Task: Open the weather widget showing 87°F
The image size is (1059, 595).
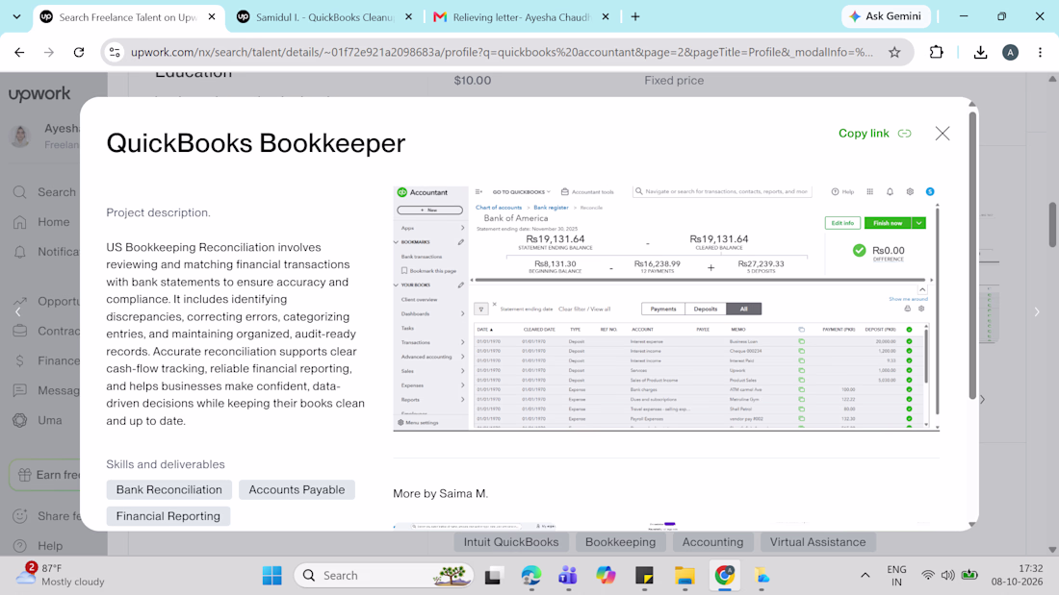Action: click(x=61, y=575)
